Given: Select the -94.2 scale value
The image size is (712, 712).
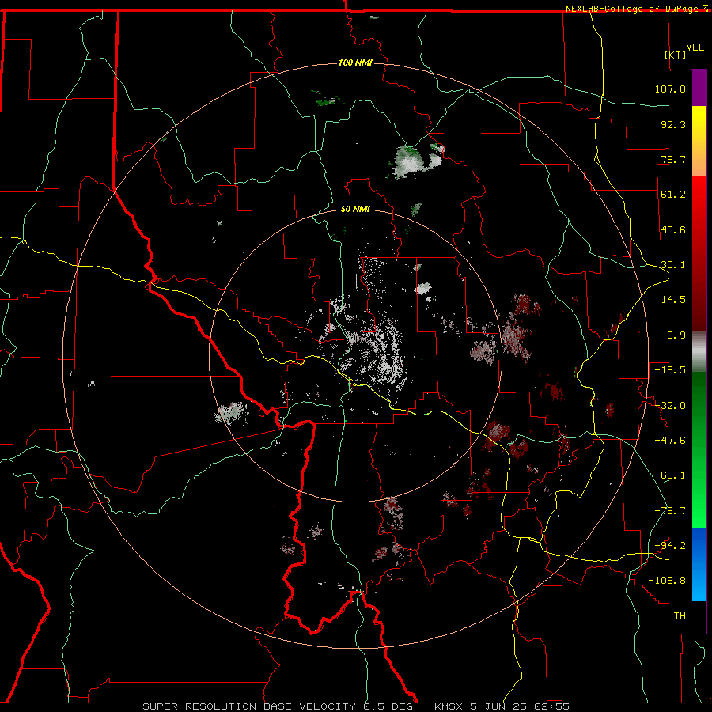Looking at the screenshot, I should tap(670, 546).
